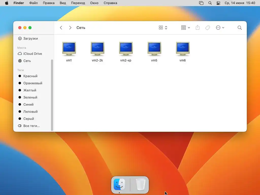Click the Finder window search icon
260x195 pixels.
click(x=240, y=28)
